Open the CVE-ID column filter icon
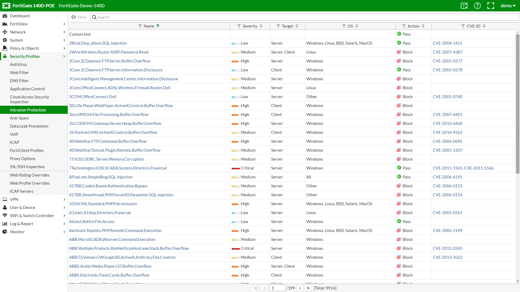520x292 pixels. click(x=463, y=26)
